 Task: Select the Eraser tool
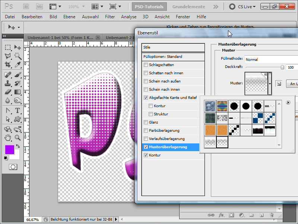pyautogui.click(x=8, y=92)
